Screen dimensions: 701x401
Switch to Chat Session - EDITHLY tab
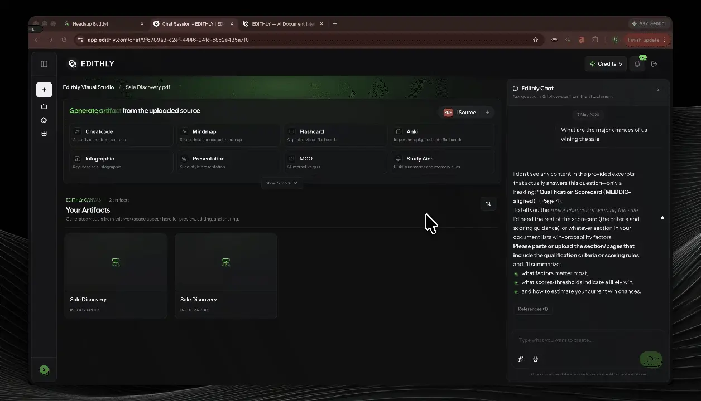tap(193, 24)
